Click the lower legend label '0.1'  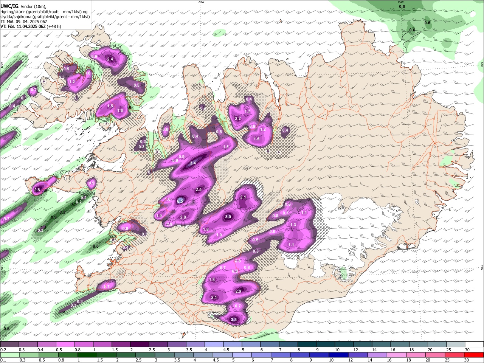[x=3, y=360]
